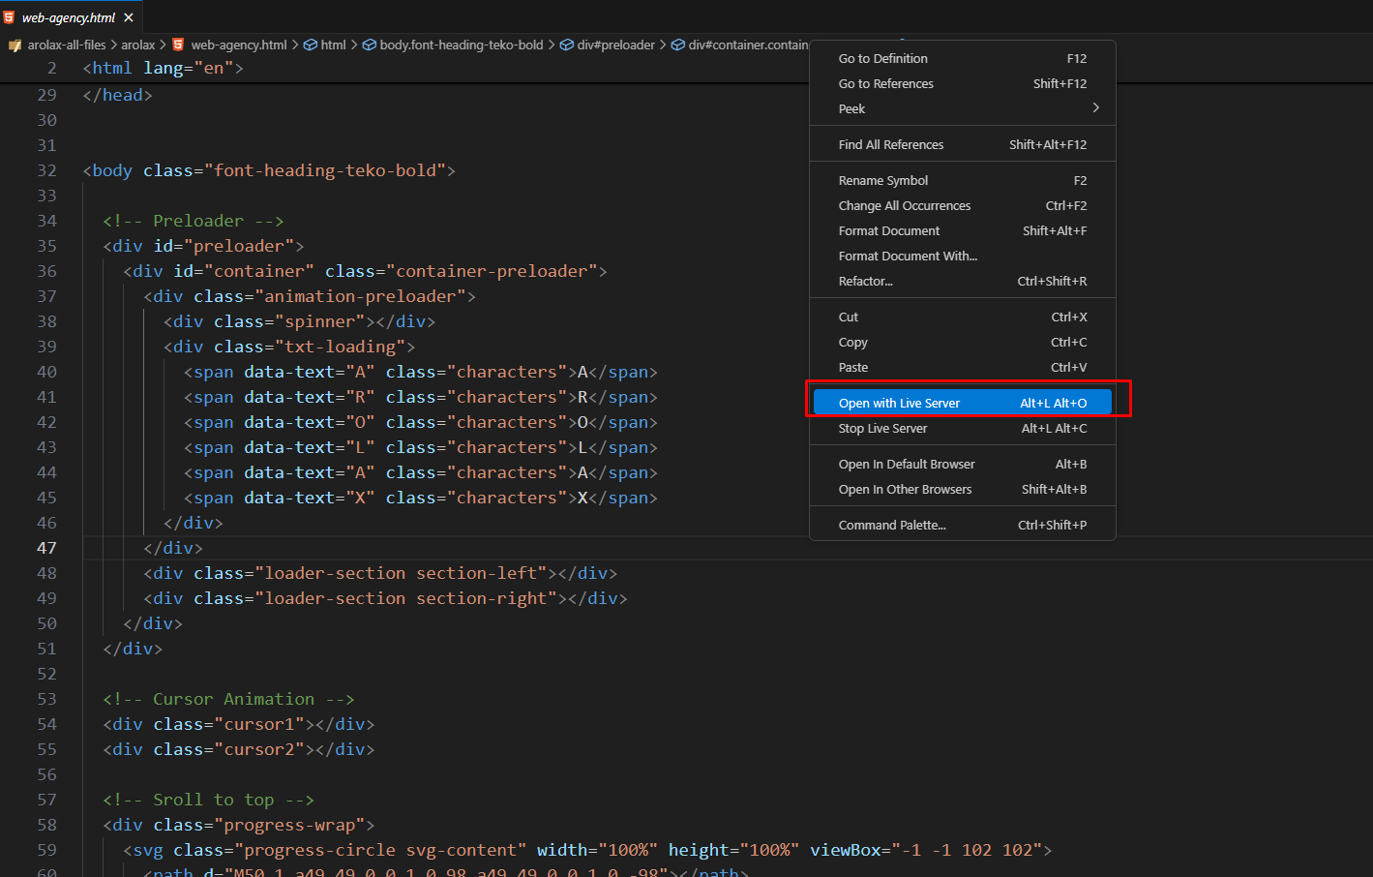Click the folder icon before arolax-all-files breadcrumb
The height and width of the screenshot is (877, 1373).
coord(15,45)
